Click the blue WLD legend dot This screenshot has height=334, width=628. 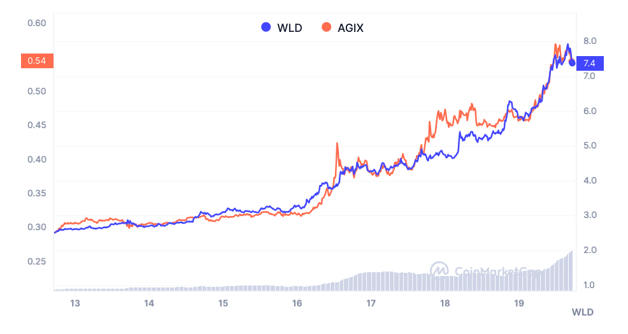tap(266, 27)
